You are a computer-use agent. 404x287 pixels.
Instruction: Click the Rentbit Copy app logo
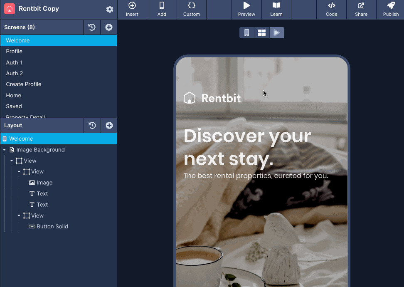pyautogui.click(x=10, y=9)
